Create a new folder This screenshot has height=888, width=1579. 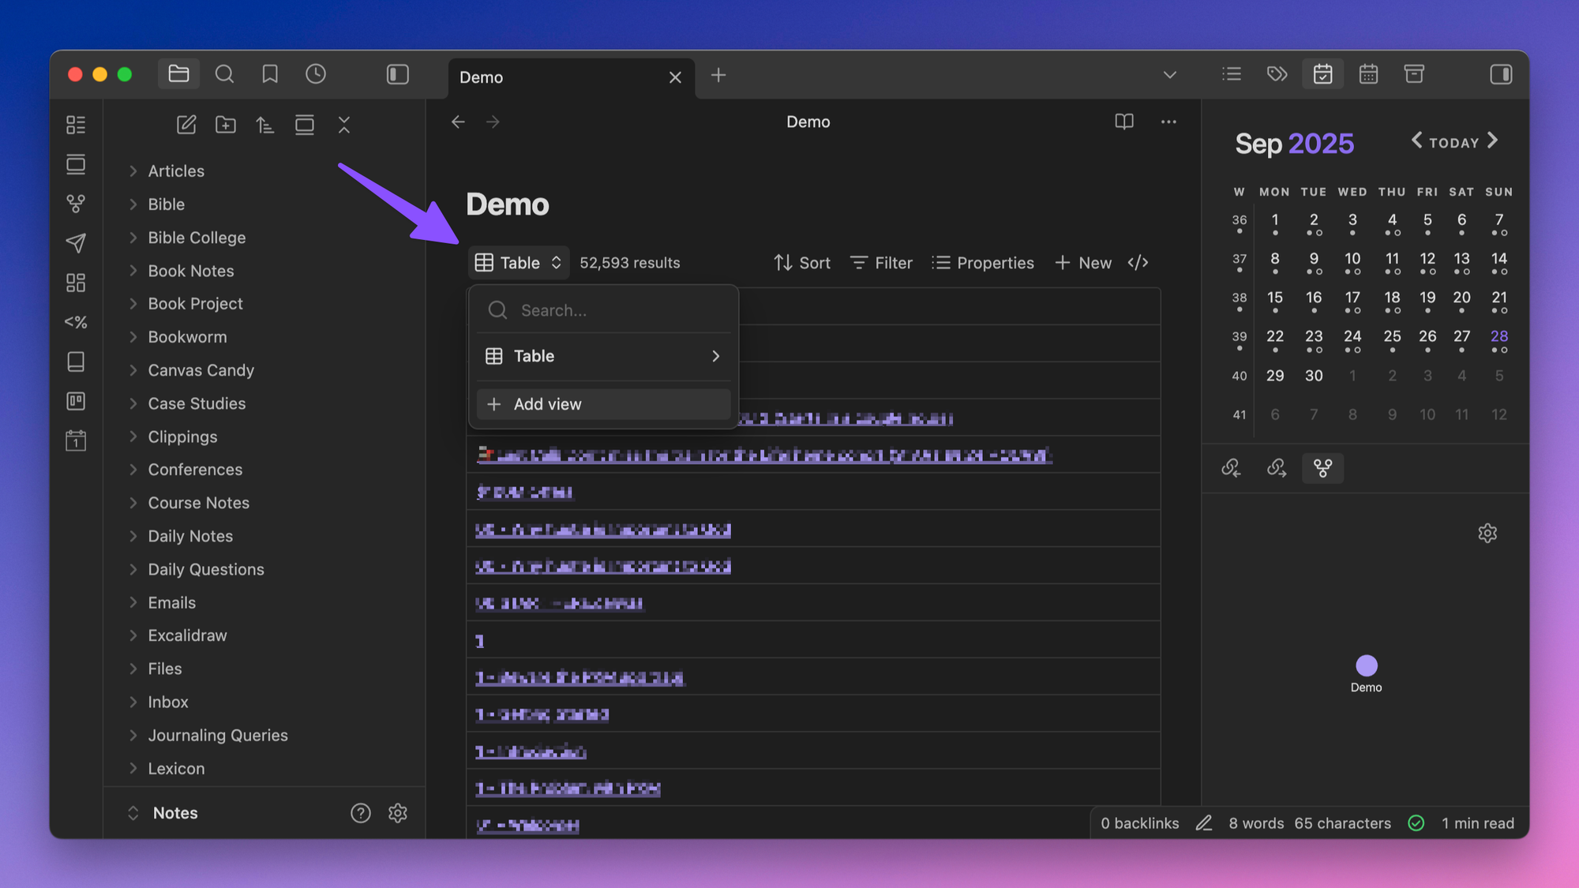pos(226,125)
